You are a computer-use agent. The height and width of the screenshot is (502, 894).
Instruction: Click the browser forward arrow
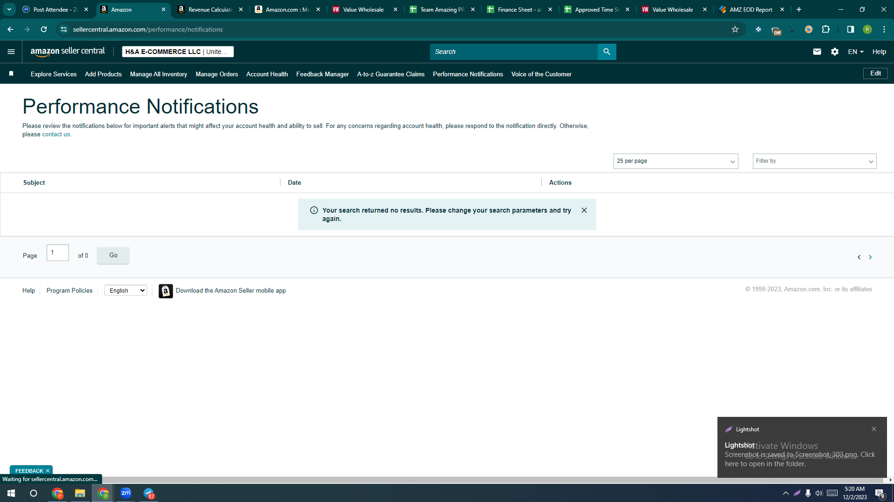point(27,29)
